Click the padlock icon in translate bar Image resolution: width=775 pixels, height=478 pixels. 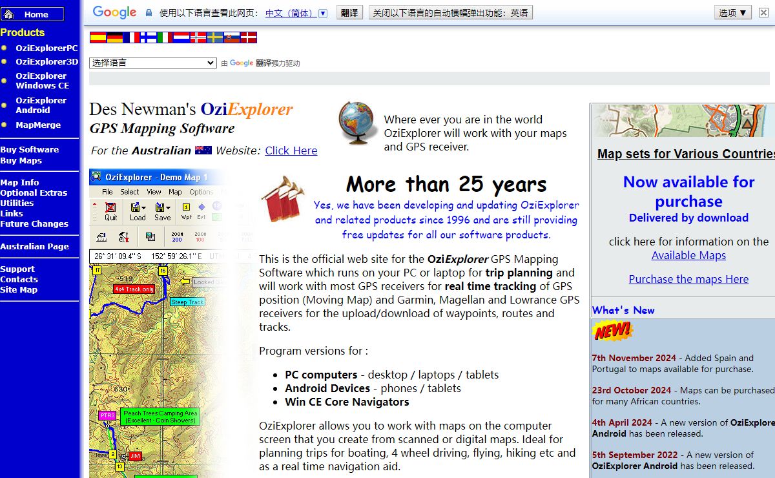[149, 12]
